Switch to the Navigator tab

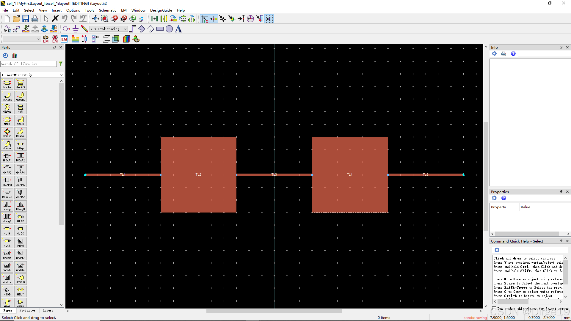(x=27, y=311)
